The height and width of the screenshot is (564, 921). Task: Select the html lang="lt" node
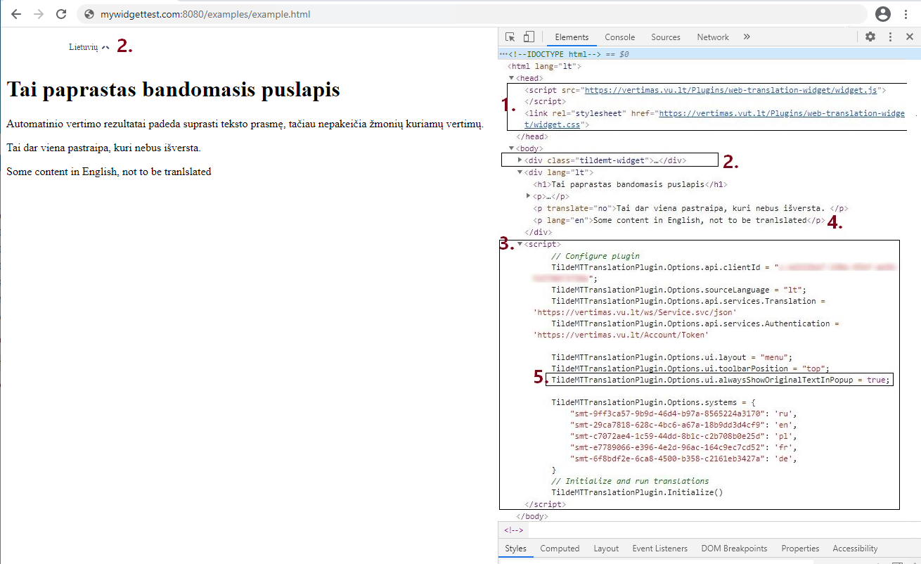pyautogui.click(x=543, y=67)
